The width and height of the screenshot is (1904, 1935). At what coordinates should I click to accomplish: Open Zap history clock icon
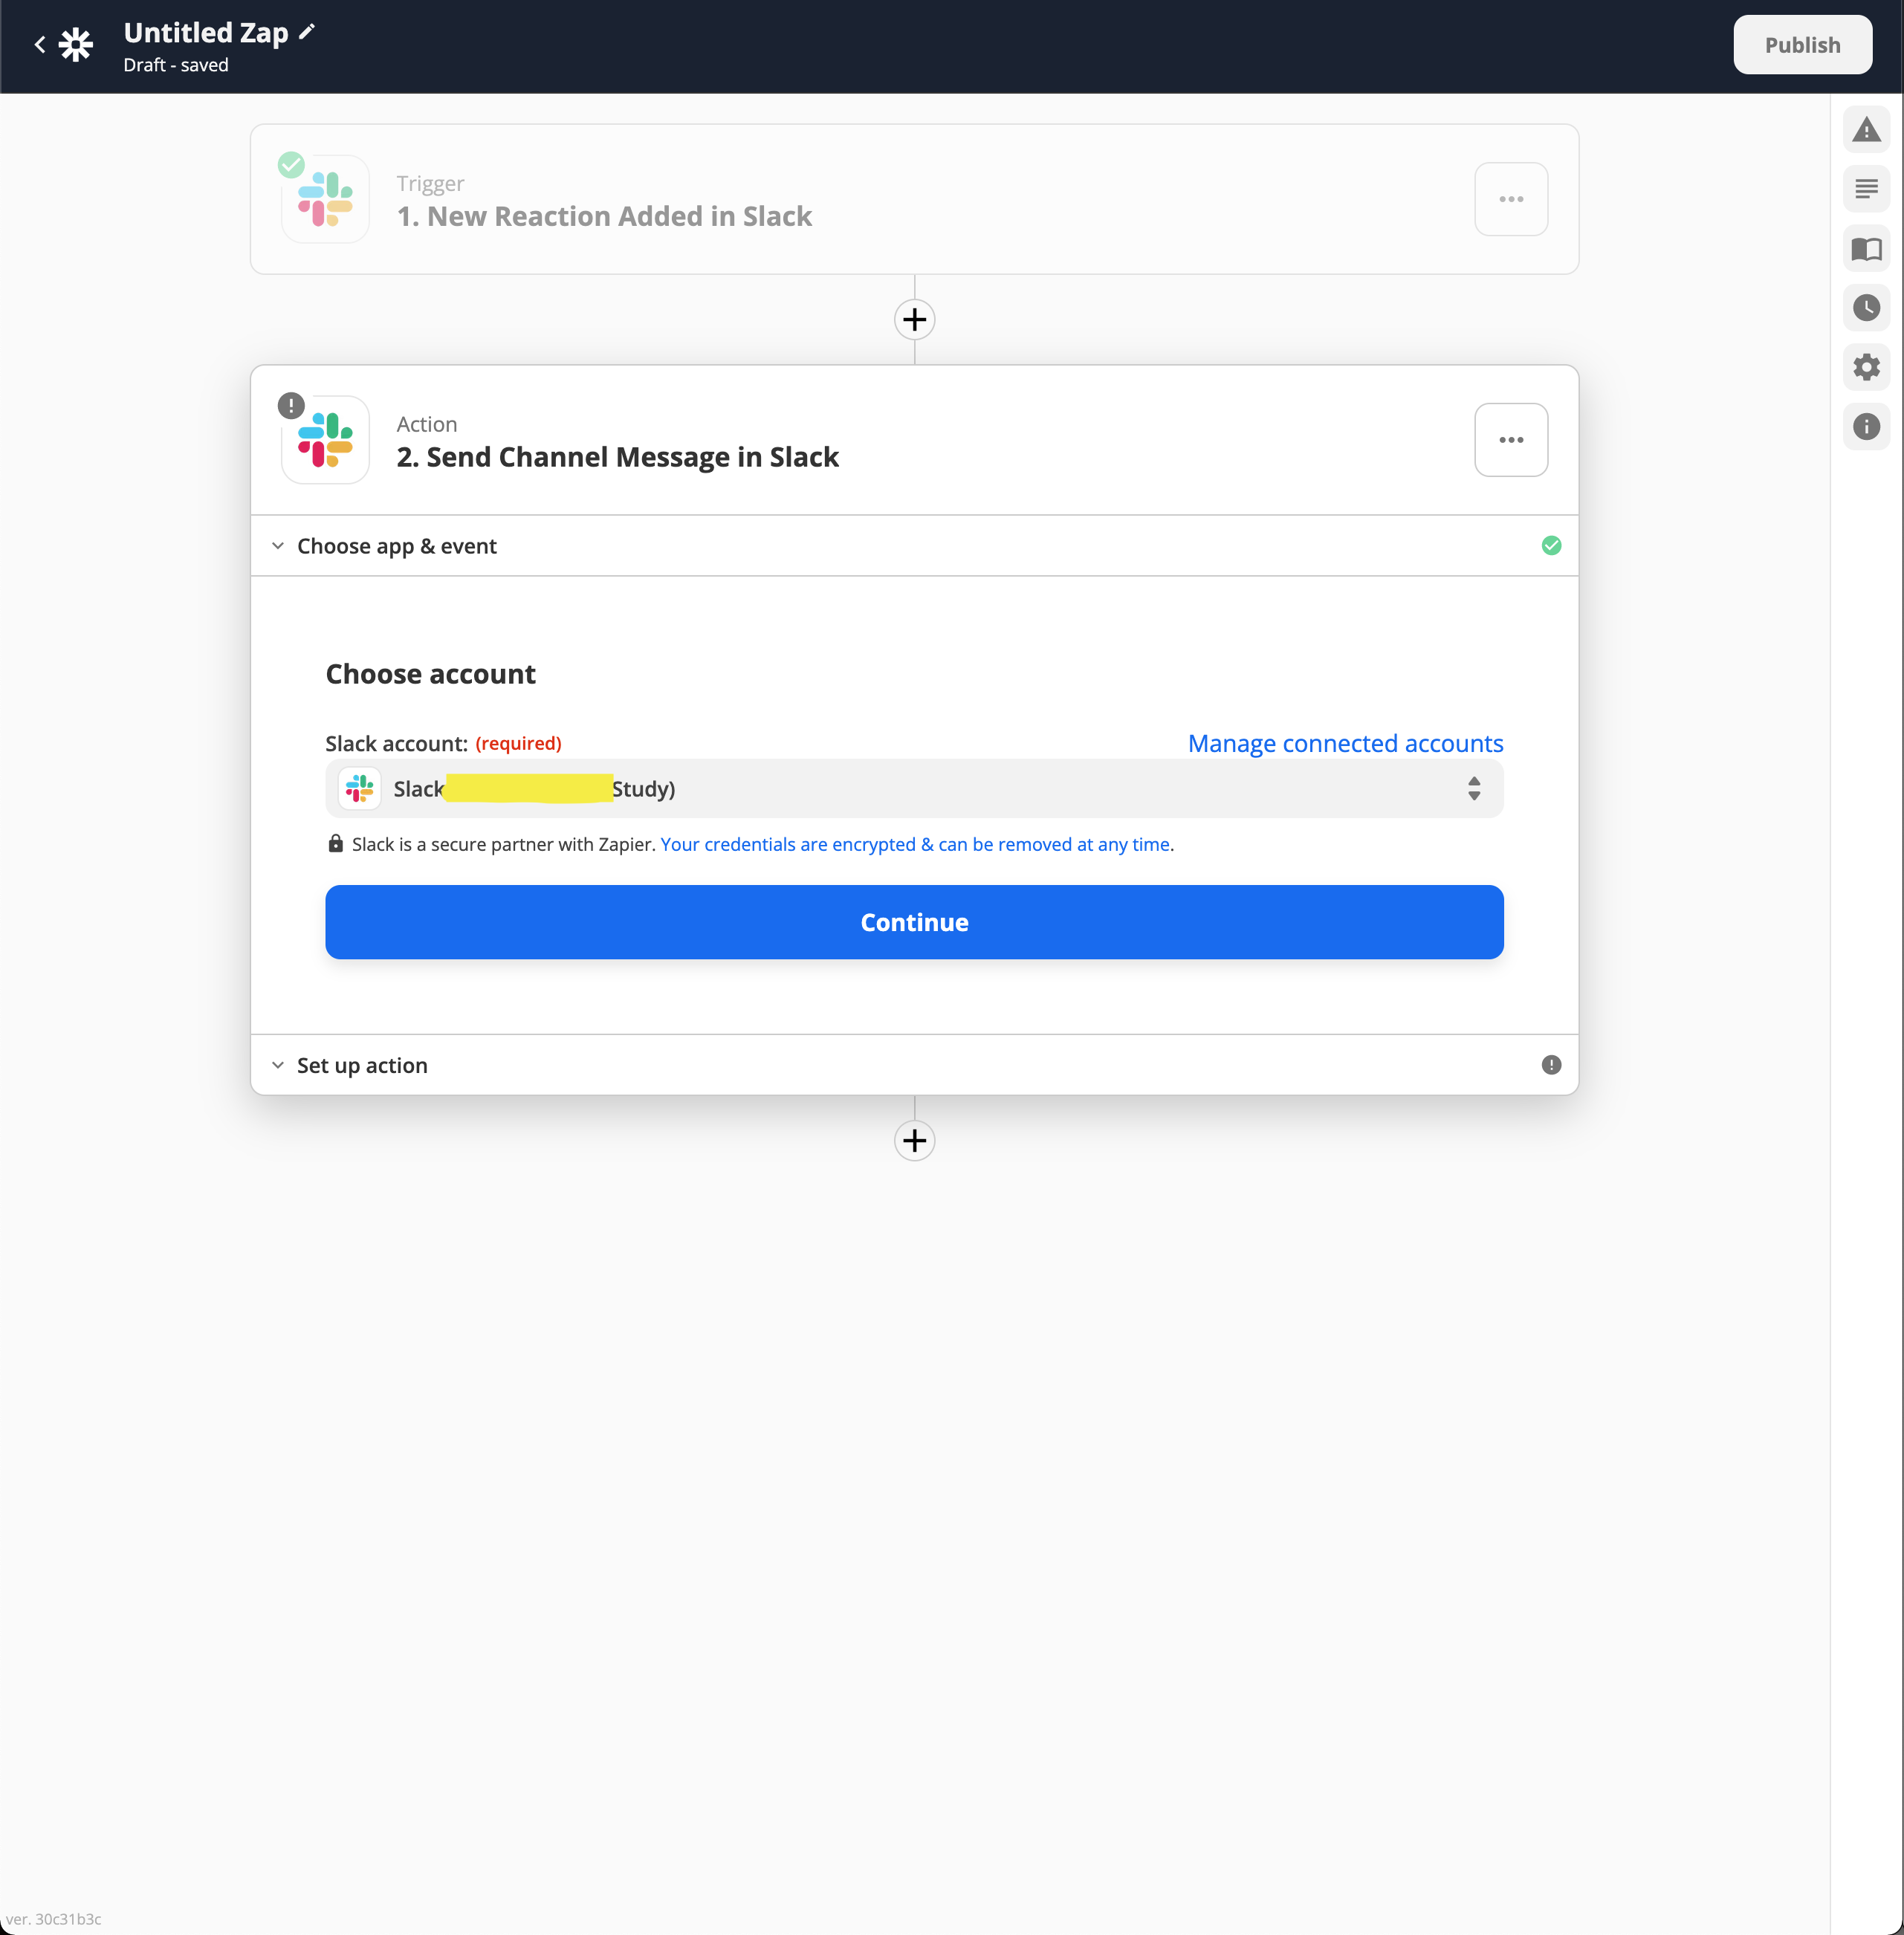click(1865, 308)
